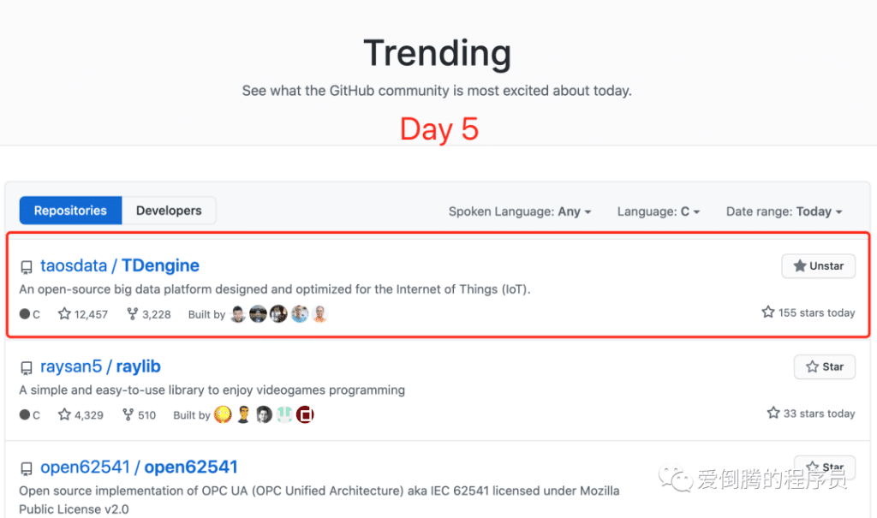
Task: Star the raylib repository
Action: (x=824, y=366)
